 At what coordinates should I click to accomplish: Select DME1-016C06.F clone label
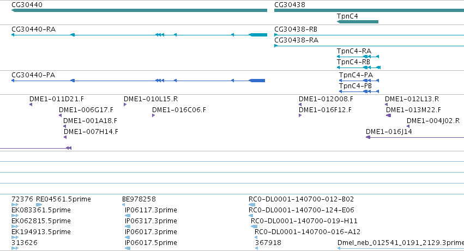[179, 110]
